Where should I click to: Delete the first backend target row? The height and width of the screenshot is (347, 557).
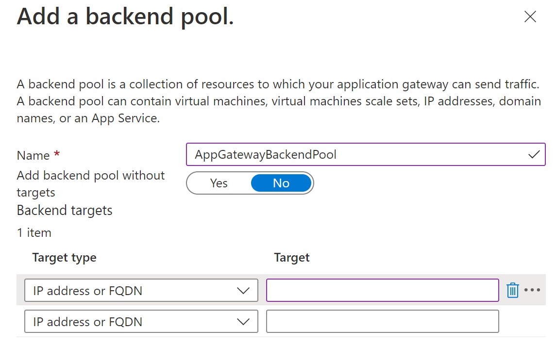pyautogui.click(x=513, y=290)
